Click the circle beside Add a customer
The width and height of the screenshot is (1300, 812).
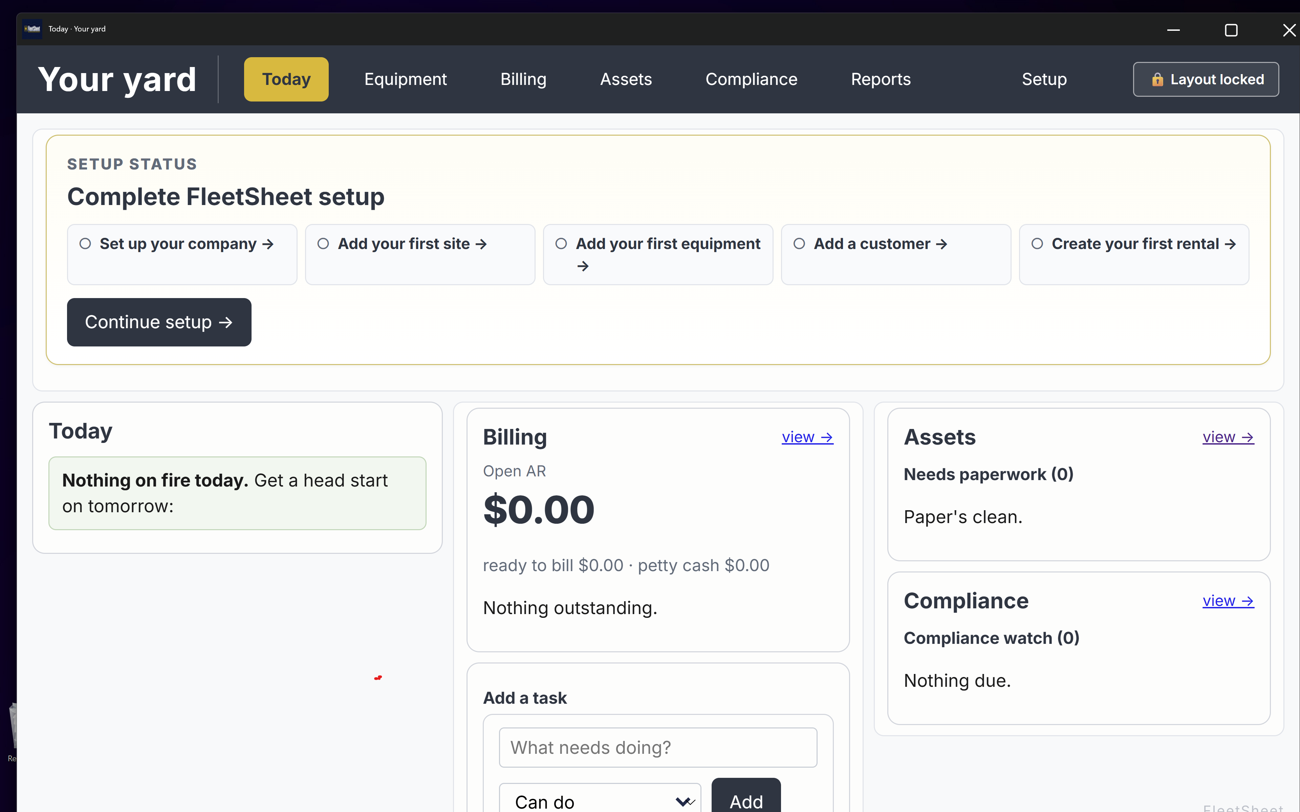tap(799, 244)
